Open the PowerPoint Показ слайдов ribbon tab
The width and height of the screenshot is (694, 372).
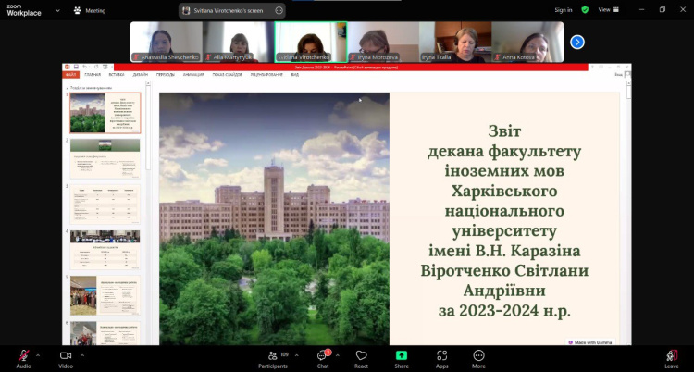pos(228,75)
